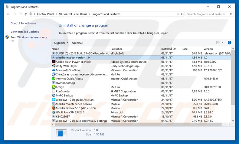This screenshot has width=239, height=144.
Task: Select the HwmonitorApp icon
Action: (x=54, y=83)
